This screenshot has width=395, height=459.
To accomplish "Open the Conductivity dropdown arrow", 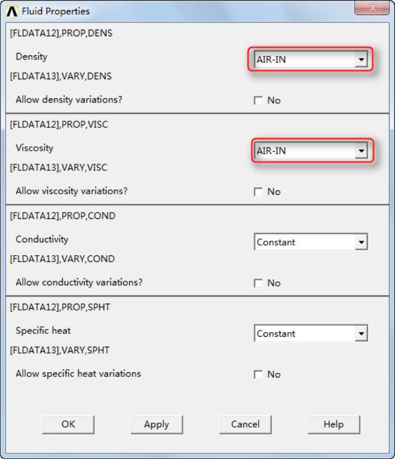I will (362, 242).
